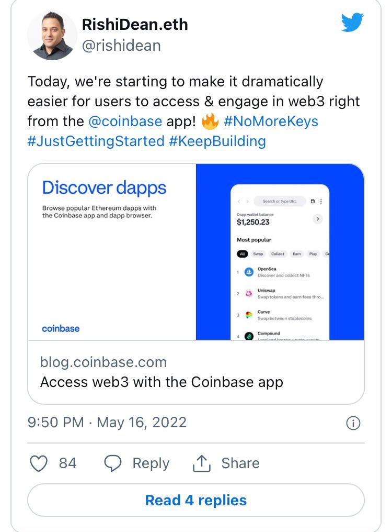Open the tweet info icon
This screenshot has height=532, width=392.
353,423
